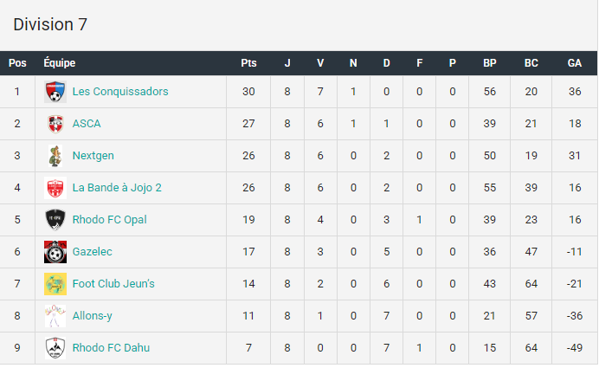Click the Équipe column header
599x368 pixels.
coord(59,62)
